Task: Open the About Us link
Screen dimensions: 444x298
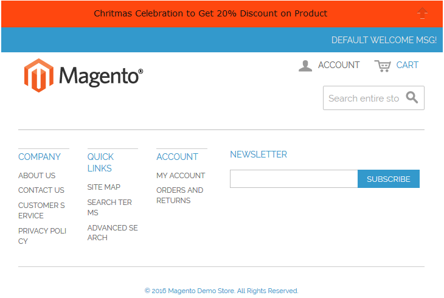Action: 36,175
